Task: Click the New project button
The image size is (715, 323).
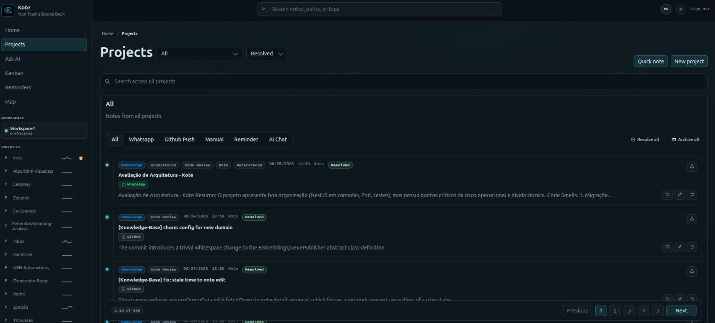Action: point(689,62)
